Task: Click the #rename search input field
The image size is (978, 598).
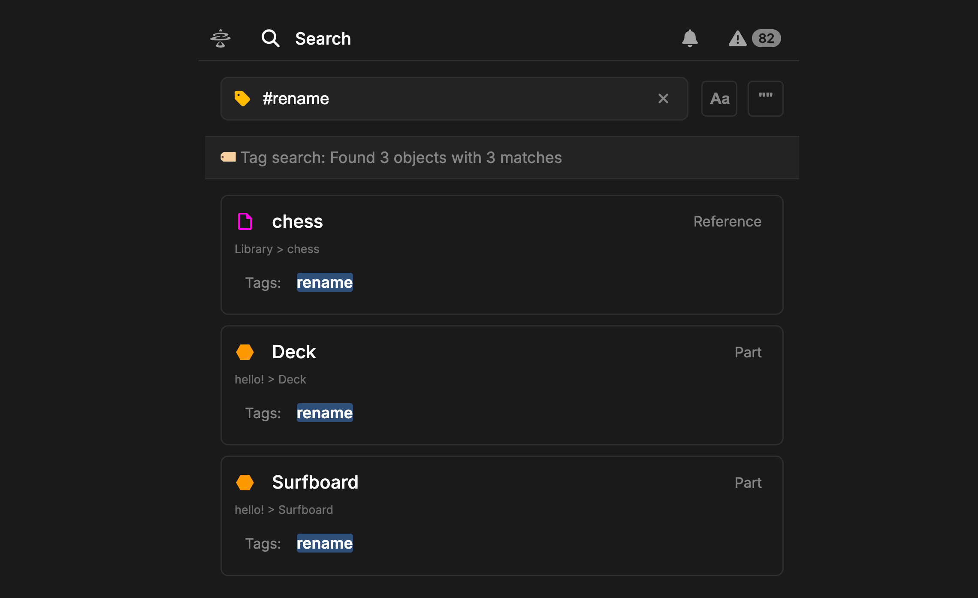Action: (x=450, y=99)
